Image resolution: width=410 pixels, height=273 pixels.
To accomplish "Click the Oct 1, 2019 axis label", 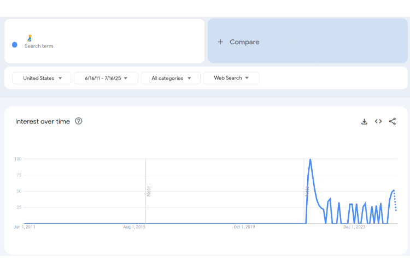I will (244, 227).
